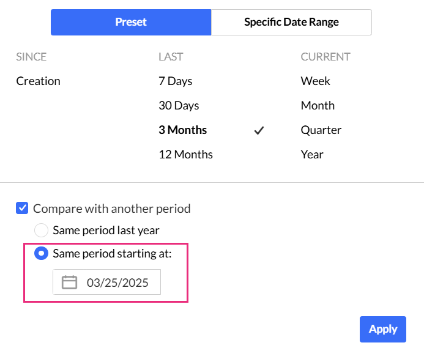Pick the Current Year preset
The width and height of the screenshot is (424, 359).
pyautogui.click(x=312, y=155)
